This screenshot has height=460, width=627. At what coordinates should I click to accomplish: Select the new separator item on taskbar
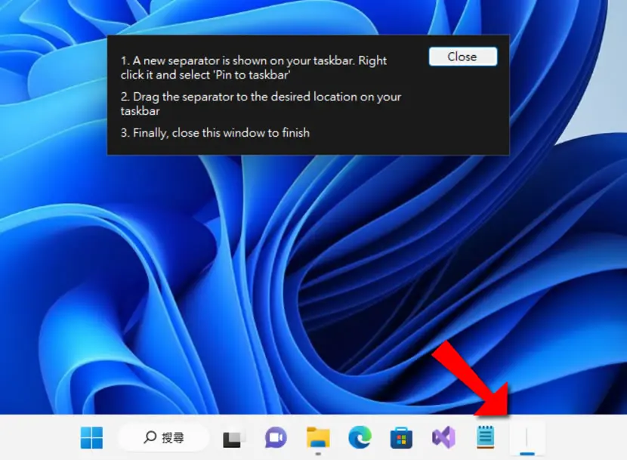[527, 437]
